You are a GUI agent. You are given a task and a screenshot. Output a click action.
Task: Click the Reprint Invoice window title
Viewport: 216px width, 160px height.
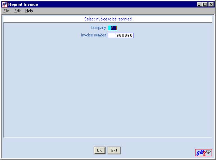(23, 4)
